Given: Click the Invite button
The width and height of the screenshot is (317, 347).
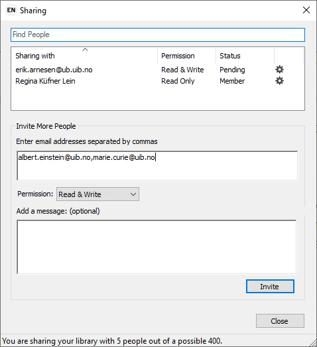Looking at the screenshot, I should tap(270, 287).
